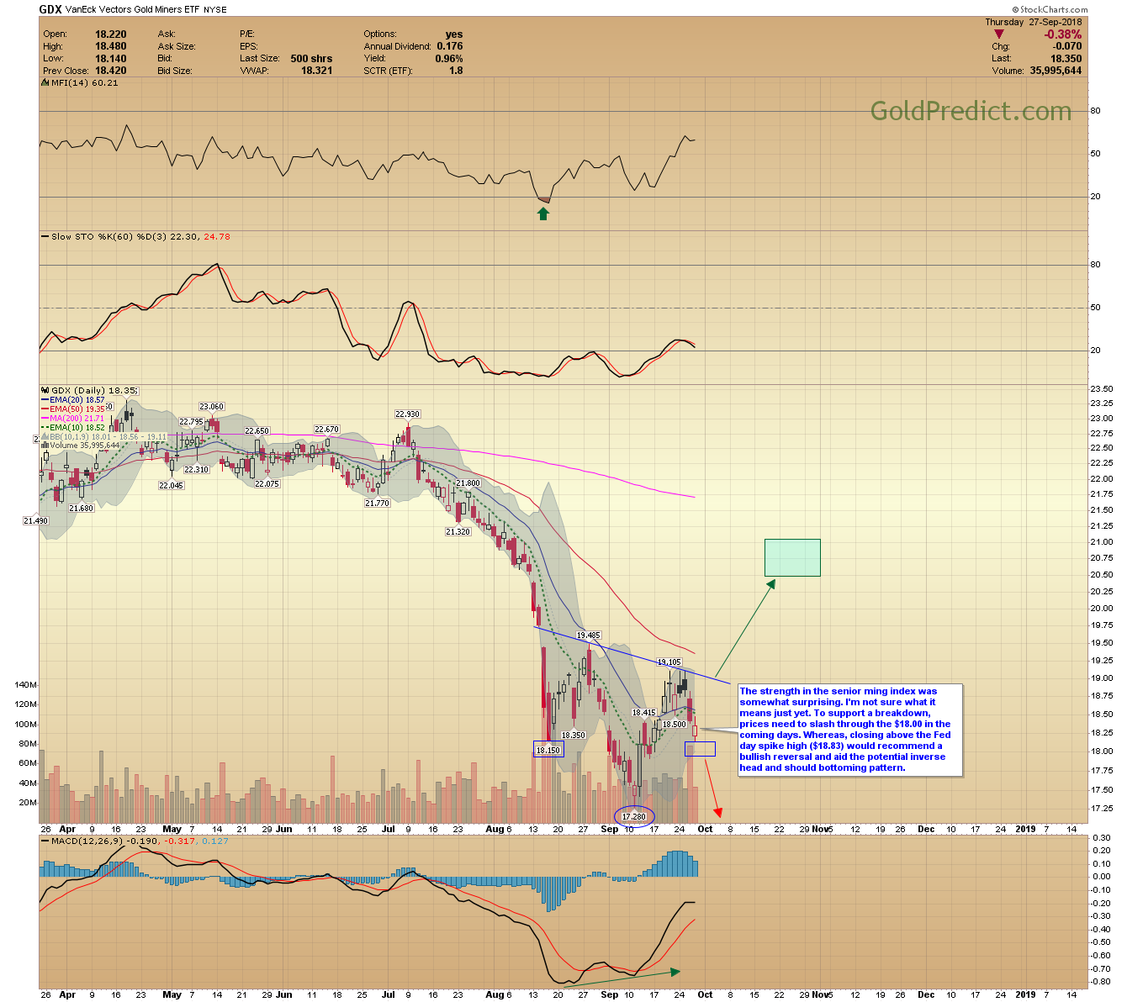Click the candlestick icon beside GDX (Daily)

point(45,390)
